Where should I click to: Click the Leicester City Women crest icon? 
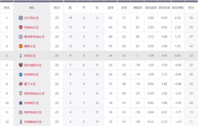click(x=21, y=112)
